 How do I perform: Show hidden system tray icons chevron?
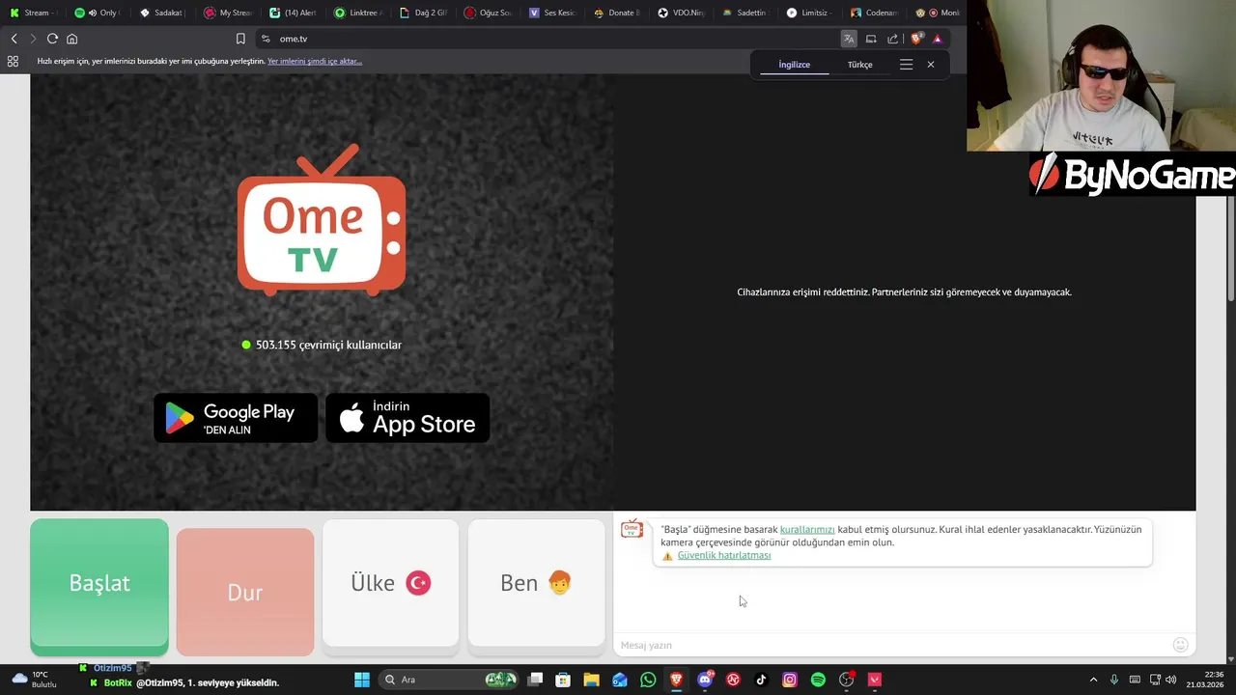(x=1093, y=680)
